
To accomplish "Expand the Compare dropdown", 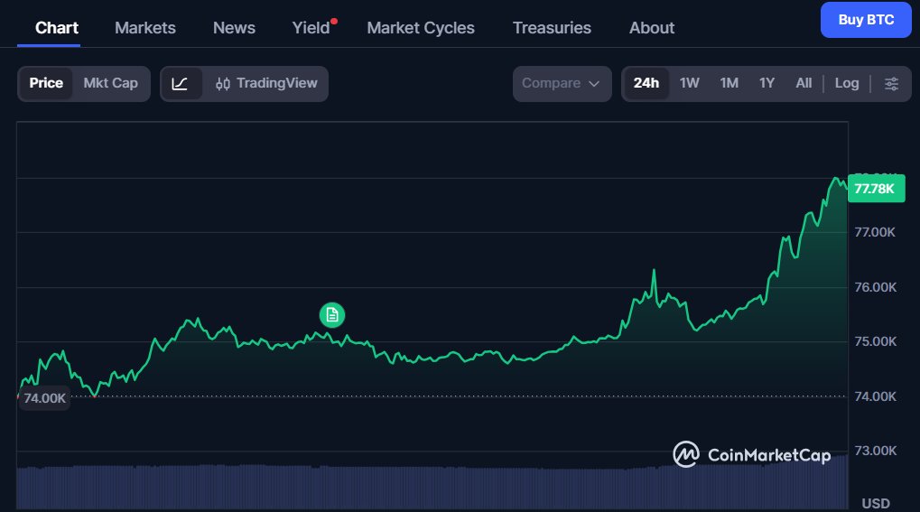I will point(561,83).
